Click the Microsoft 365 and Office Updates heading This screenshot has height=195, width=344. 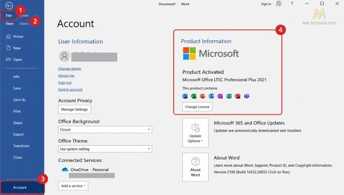[x=249, y=123]
